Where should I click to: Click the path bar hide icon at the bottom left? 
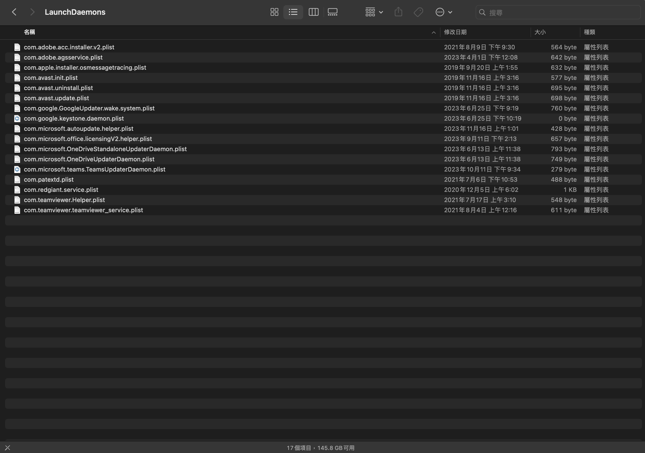coord(8,447)
